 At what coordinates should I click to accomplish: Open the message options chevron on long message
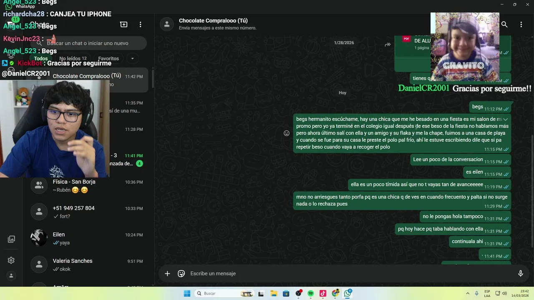pyautogui.click(x=505, y=120)
